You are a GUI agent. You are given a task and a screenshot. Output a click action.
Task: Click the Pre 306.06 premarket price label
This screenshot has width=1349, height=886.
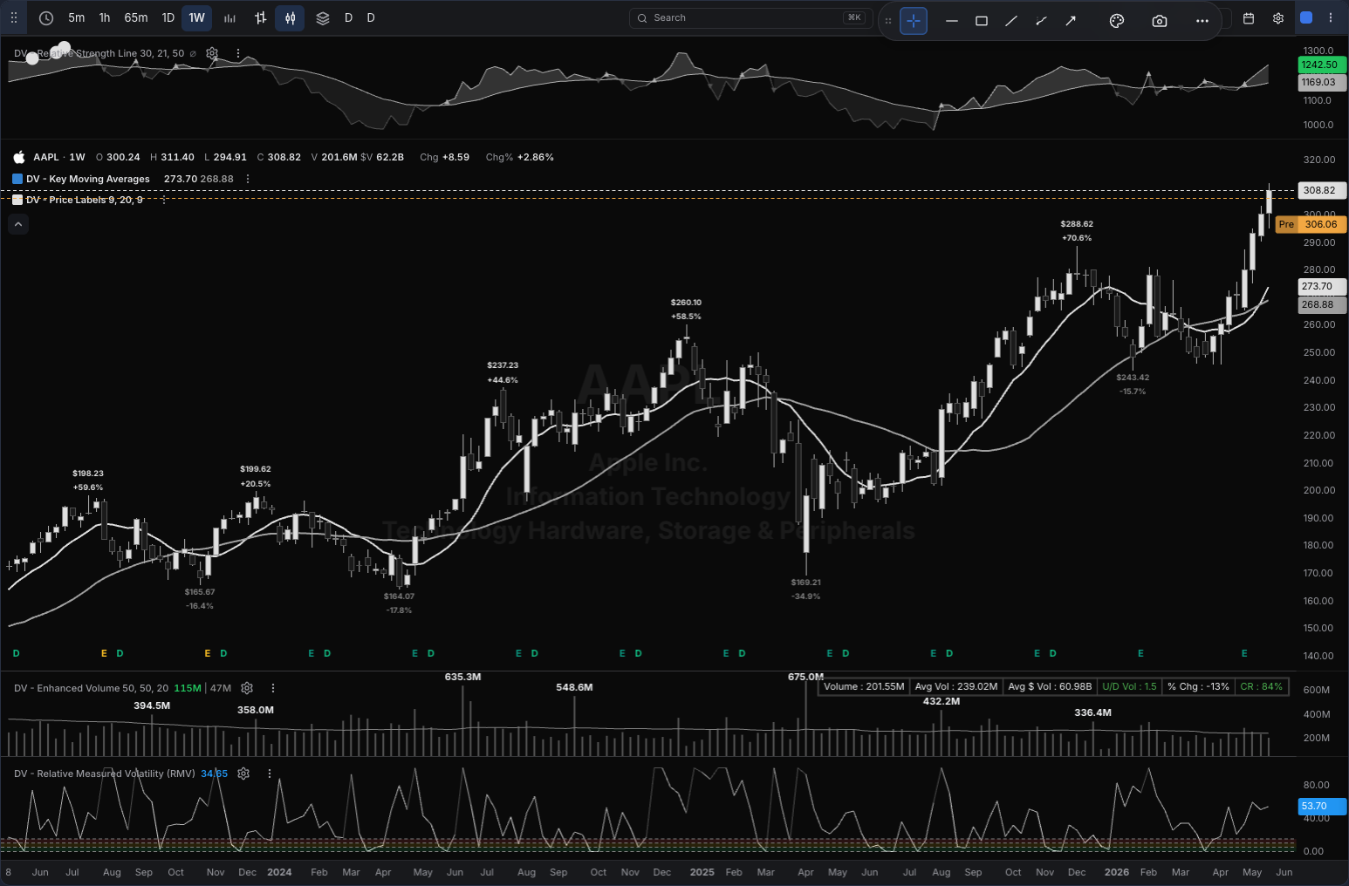(1311, 224)
